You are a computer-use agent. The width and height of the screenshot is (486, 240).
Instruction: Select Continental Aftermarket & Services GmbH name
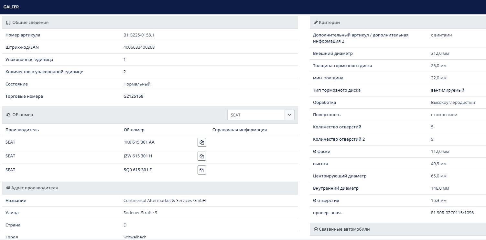165,200
